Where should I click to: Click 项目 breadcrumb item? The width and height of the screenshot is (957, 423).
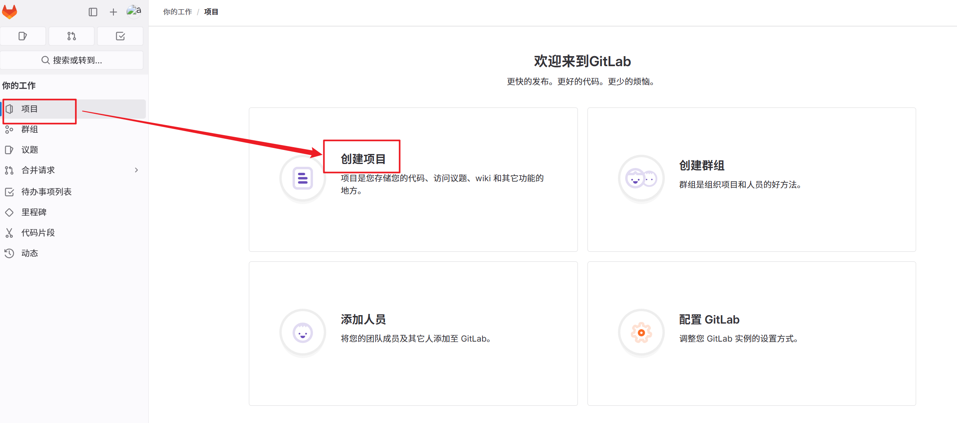[x=211, y=12]
